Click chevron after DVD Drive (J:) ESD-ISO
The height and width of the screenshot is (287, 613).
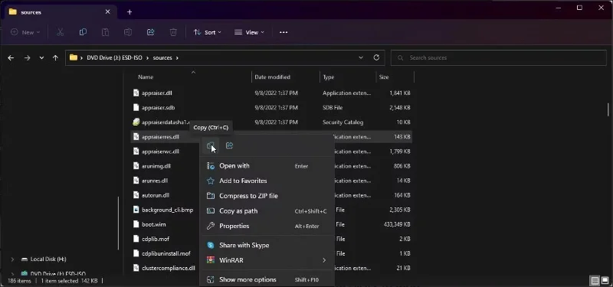(148, 58)
